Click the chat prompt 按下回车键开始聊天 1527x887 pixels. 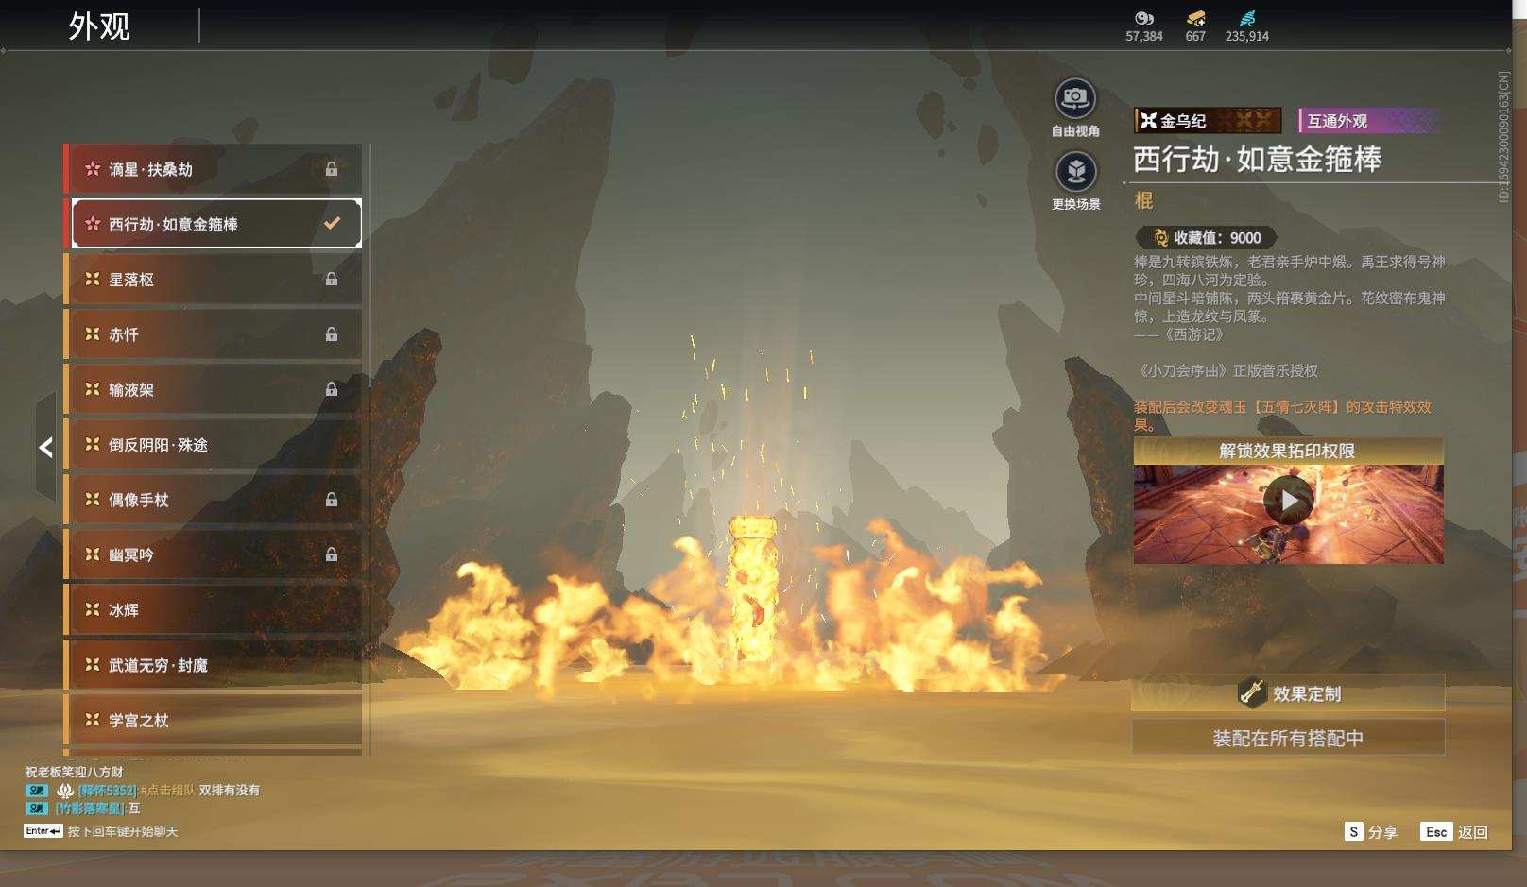pyautogui.click(x=123, y=832)
